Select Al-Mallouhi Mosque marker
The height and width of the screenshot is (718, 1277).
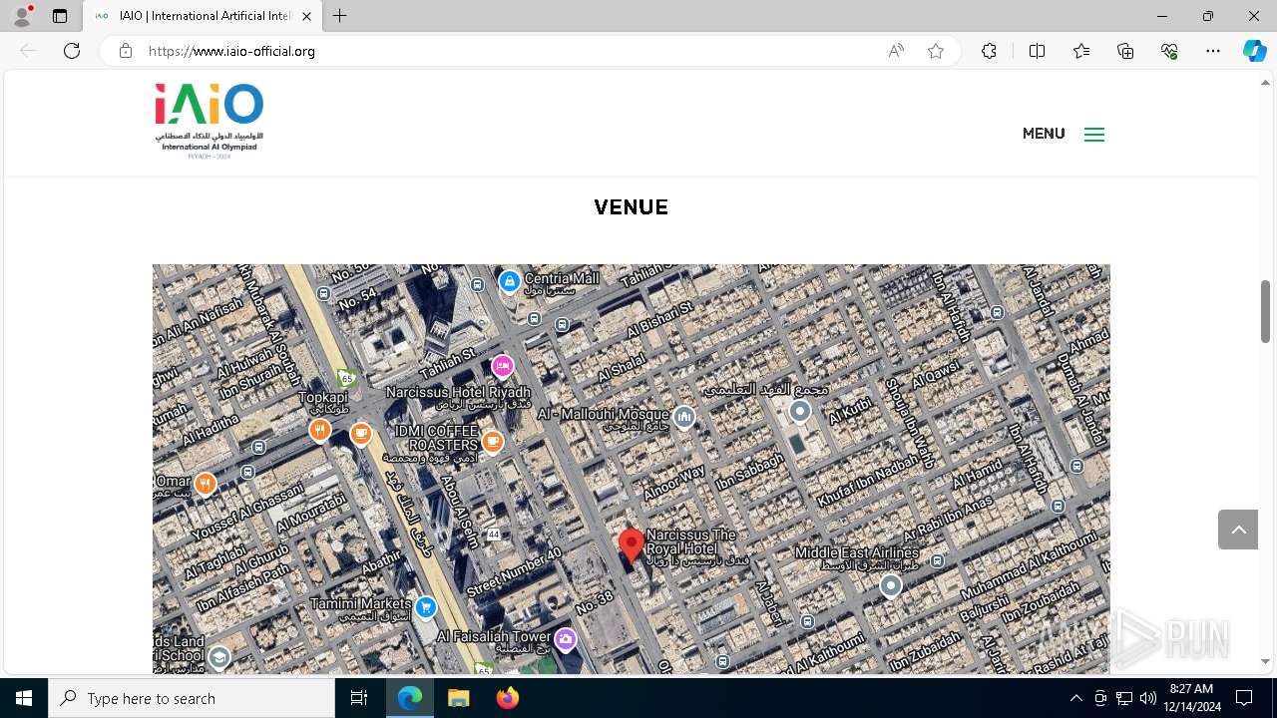683,417
